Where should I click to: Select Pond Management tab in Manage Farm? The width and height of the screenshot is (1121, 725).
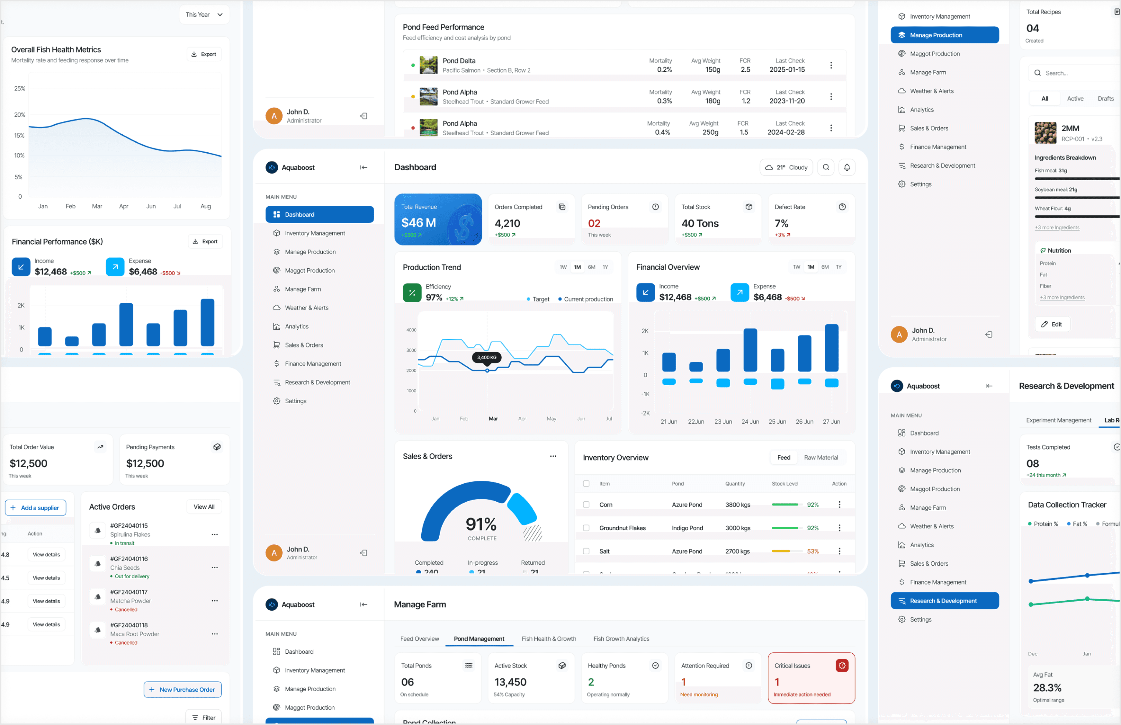click(479, 639)
